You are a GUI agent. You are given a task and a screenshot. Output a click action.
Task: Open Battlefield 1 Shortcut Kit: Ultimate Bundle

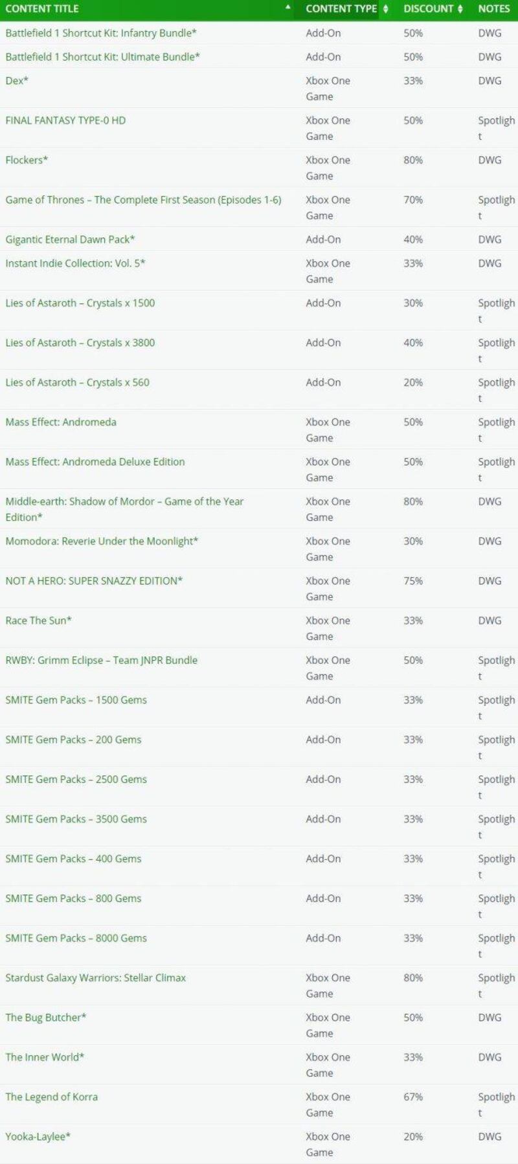pos(102,57)
